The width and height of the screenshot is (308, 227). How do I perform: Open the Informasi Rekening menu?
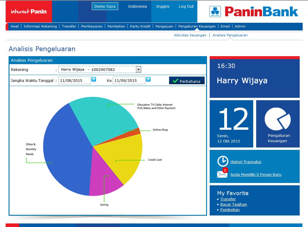[x=40, y=26]
